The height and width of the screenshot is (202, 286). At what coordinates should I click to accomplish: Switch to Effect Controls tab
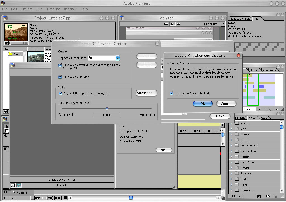pyautogui.click(x=240, y=19)
